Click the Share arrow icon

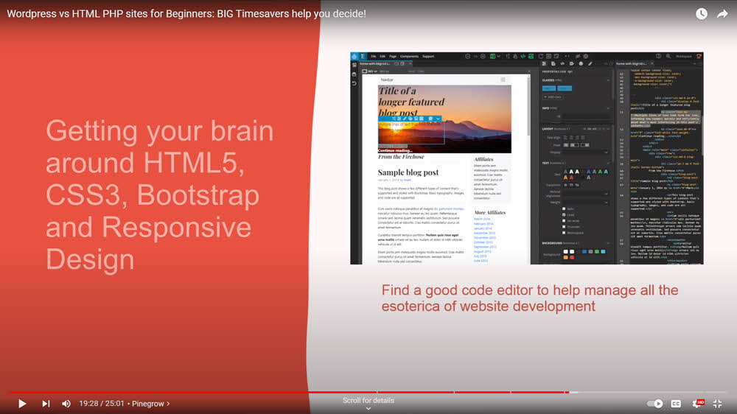point(722,14)
